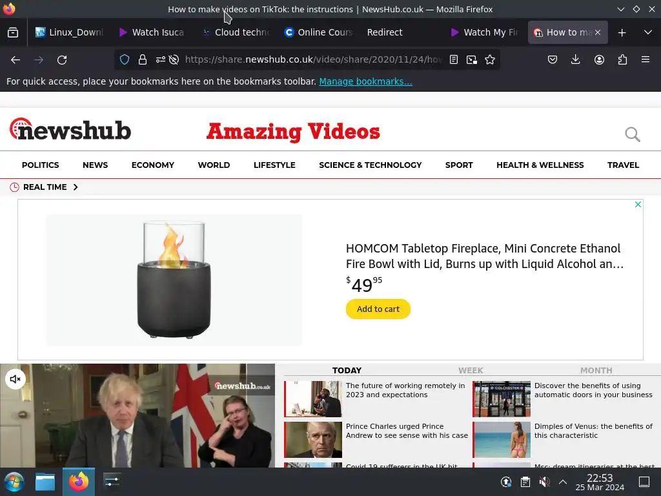Select the WEEK tab
The image size is (661, 496).
coord(471,370)
